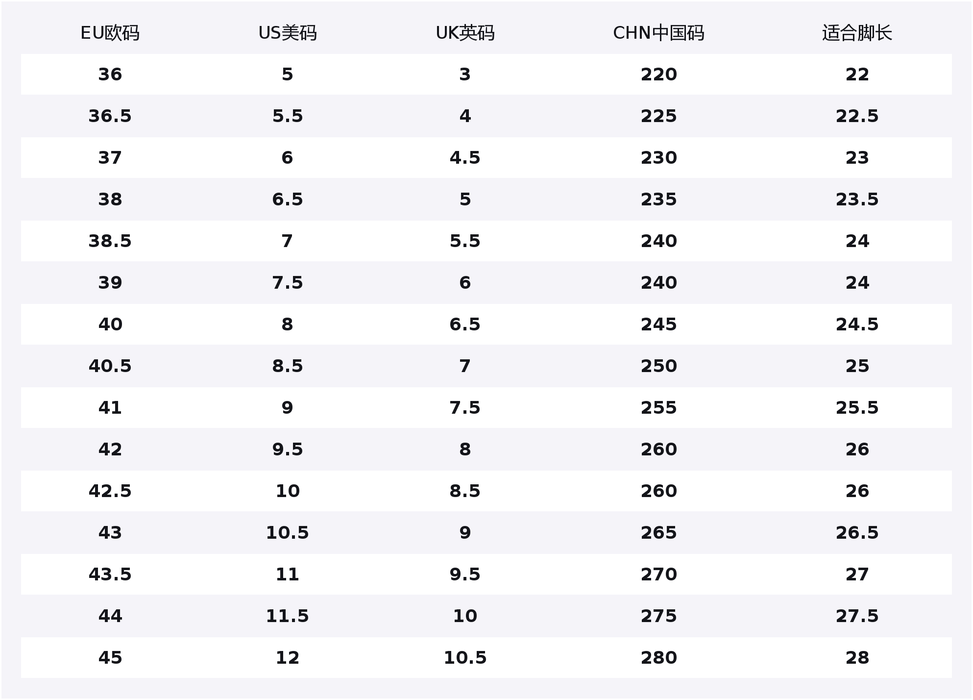Screen dimensions: 973x700
Task: Select foot length 27.5 cell
Action: pyautogui.click(x=857, y=616)
